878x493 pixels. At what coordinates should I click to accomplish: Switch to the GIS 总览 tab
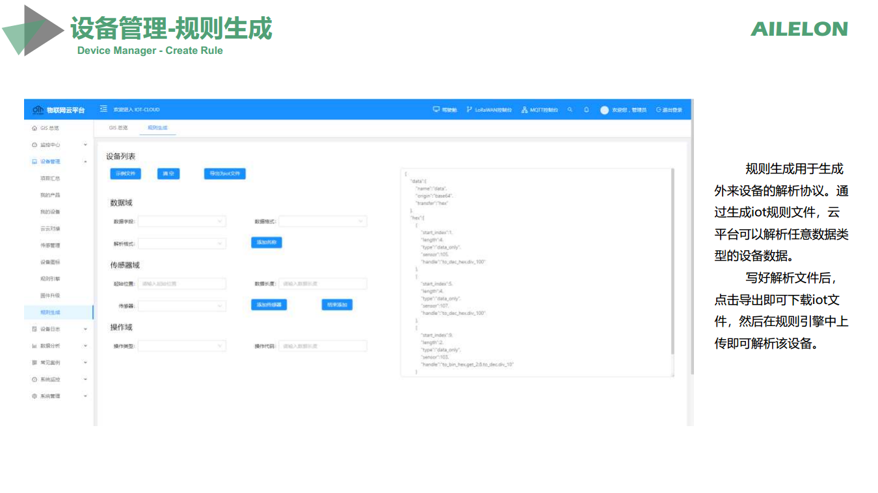coord(118,128)
